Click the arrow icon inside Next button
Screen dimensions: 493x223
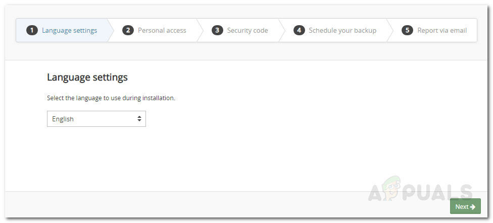coord(472,206)
